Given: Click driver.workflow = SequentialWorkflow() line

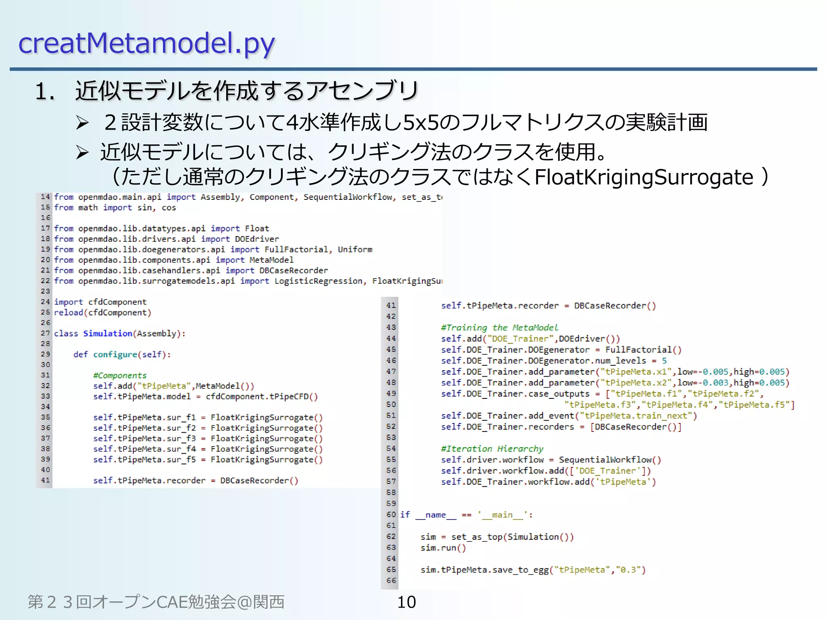Looking at the screenshot, I should pyautogui.click(x=551, y=459).
